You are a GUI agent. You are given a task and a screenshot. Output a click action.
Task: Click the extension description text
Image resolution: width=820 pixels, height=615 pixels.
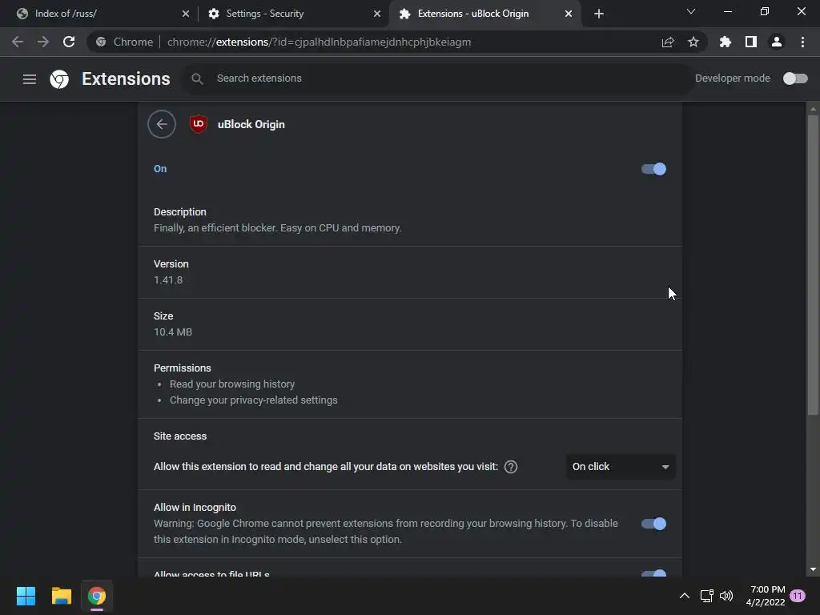tap(277, 228)
